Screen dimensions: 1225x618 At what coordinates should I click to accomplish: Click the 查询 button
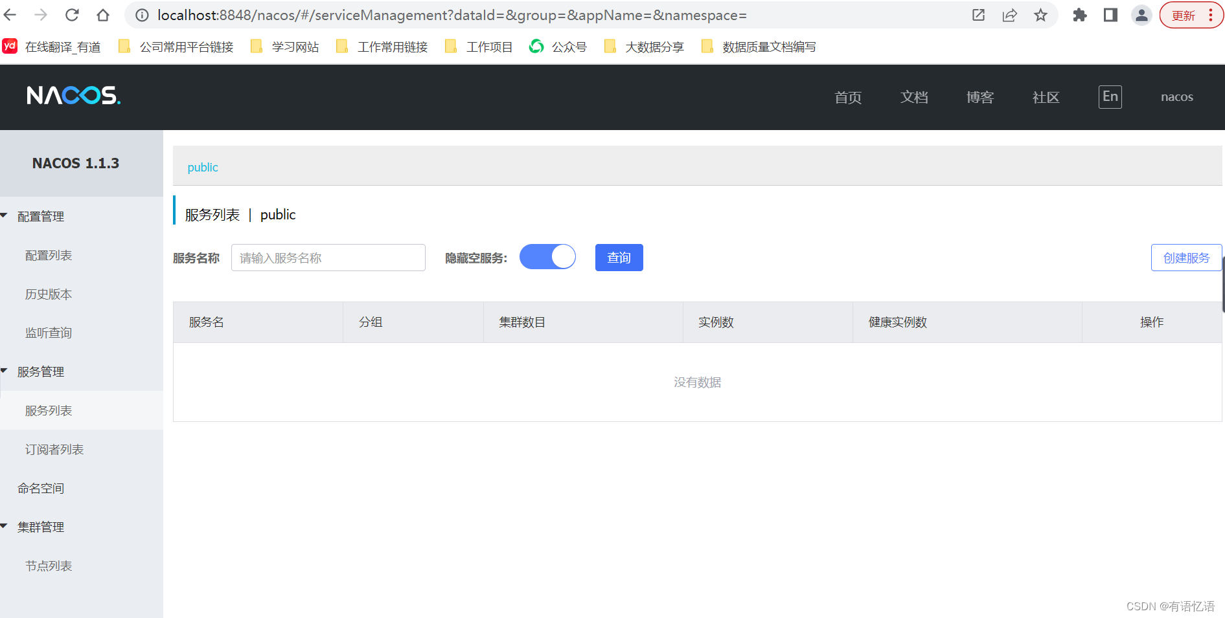[x=619, y=258]
